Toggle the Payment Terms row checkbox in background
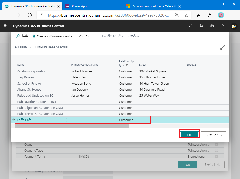240x179 pixels. point(216,156)
